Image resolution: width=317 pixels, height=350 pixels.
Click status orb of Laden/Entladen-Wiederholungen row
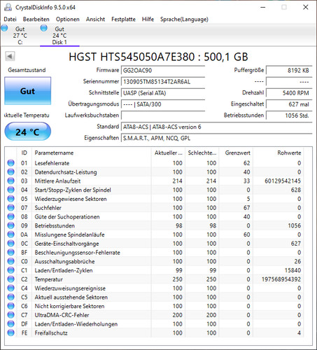tap(10, 324)
